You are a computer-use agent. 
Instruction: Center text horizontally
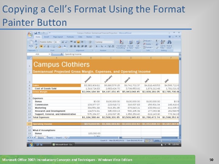(75, 46)
